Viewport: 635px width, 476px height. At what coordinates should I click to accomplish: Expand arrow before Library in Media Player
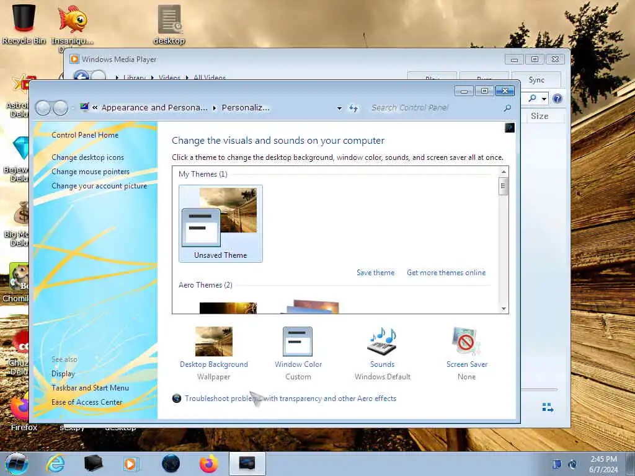(117, 77)
